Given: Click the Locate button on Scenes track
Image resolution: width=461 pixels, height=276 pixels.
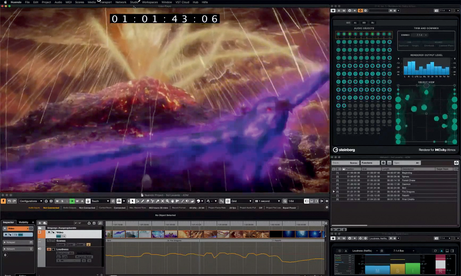Looking at the screenshot, I should pyautogui.click(x=60, y=245).
